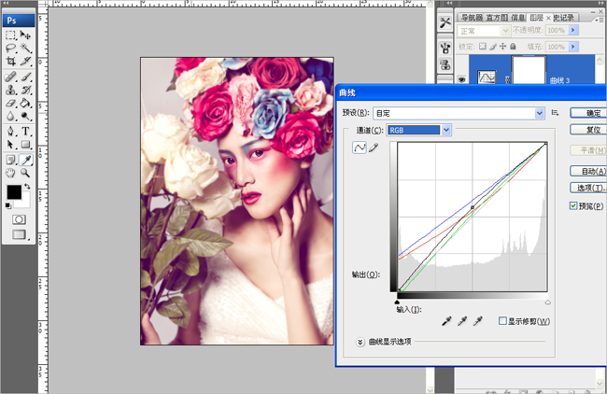Select the Pen tool
607x394 pixels.
pyautogui.click(x=11, y=132)
